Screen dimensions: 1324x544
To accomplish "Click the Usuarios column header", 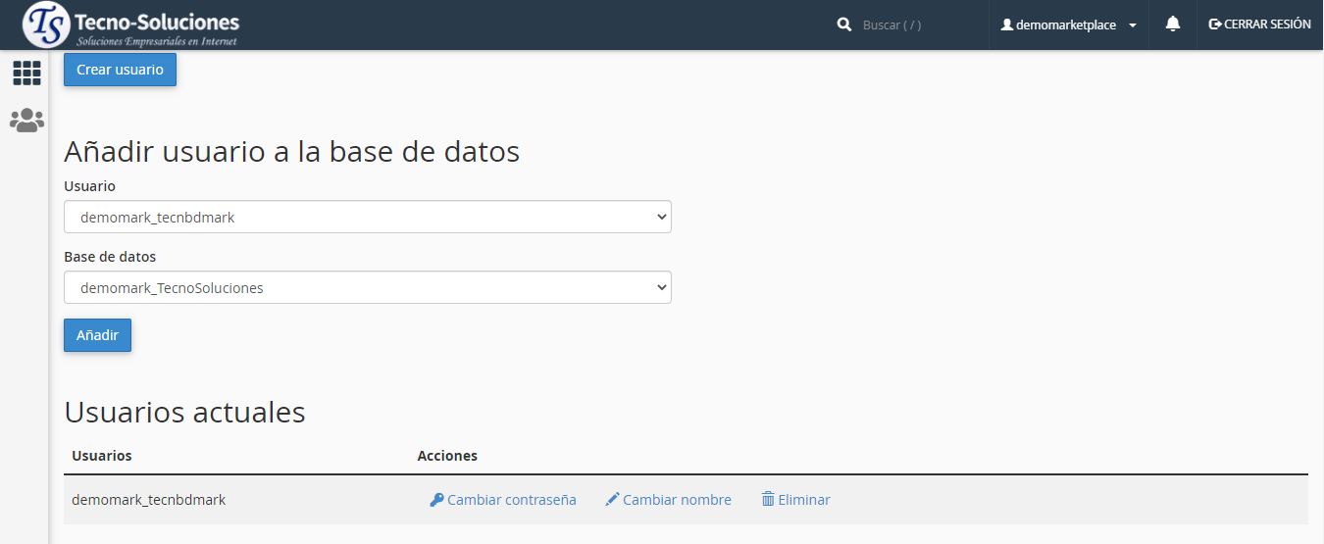I will tap(102, 456).
